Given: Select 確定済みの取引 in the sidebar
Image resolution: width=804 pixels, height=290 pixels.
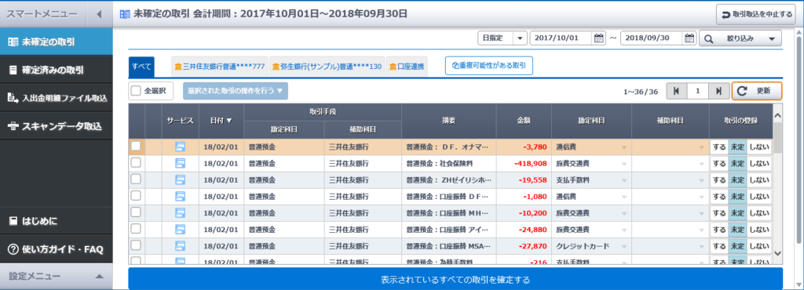Looking at the screenshot, I should coord(57,70).
